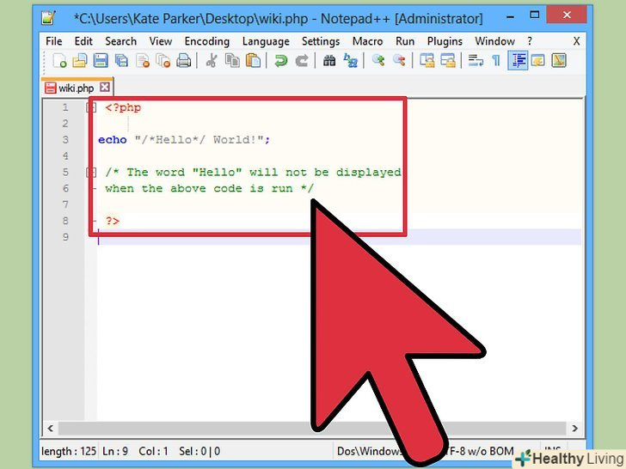Open the Macro menu

367,41
